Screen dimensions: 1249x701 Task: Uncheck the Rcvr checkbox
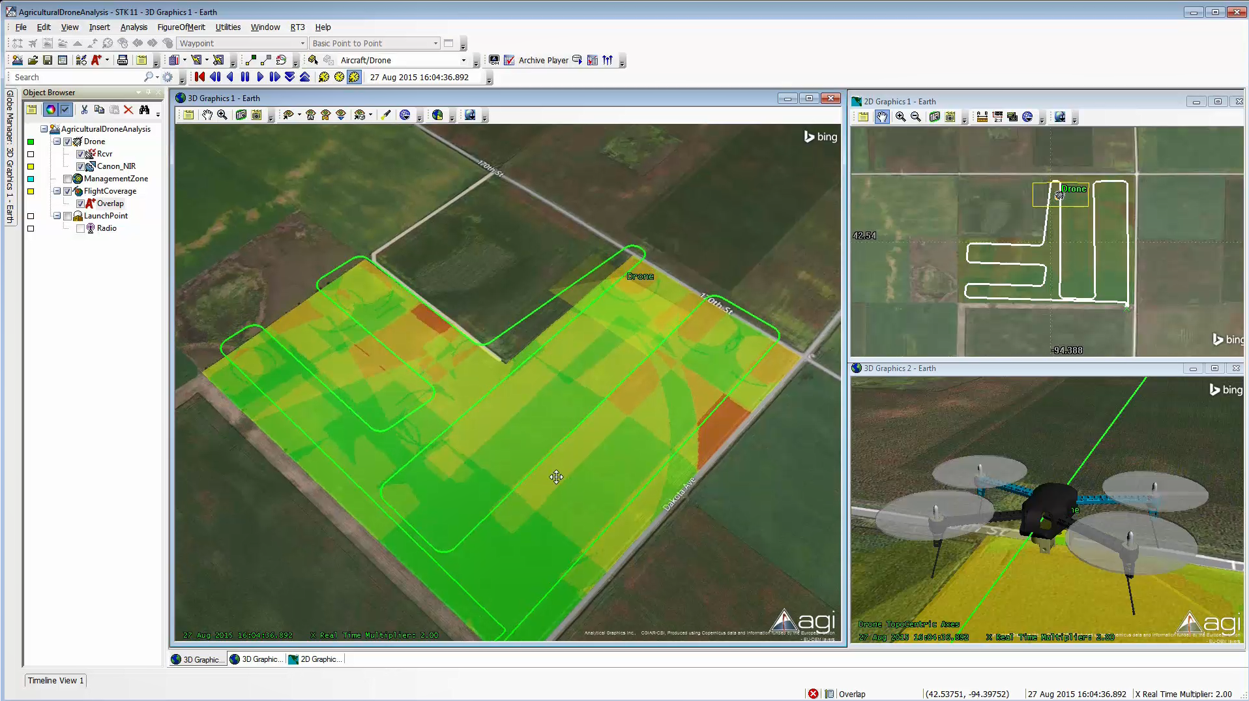pyautogui.click(x=80, y=154)
